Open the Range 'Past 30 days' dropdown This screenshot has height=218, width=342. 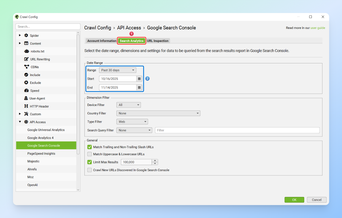click(x=117, y=70)
